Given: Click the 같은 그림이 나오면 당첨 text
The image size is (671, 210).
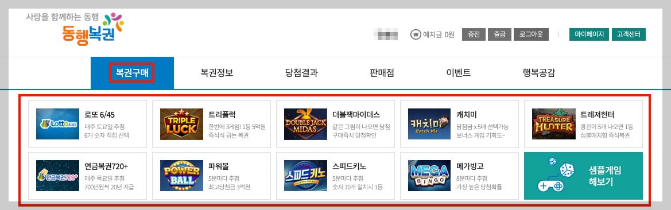Looking at the screenshot, I should pos(361,127).
